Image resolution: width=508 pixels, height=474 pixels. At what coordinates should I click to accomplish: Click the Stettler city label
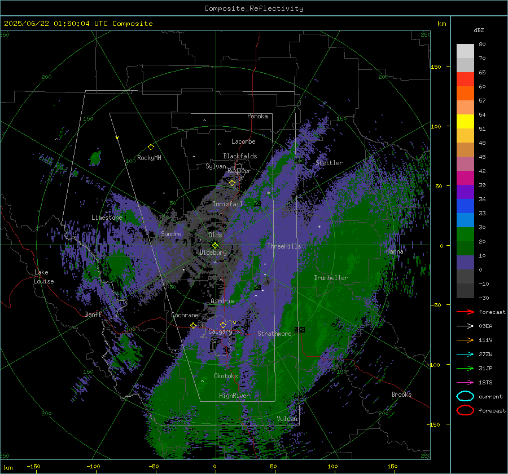[329, 163]
